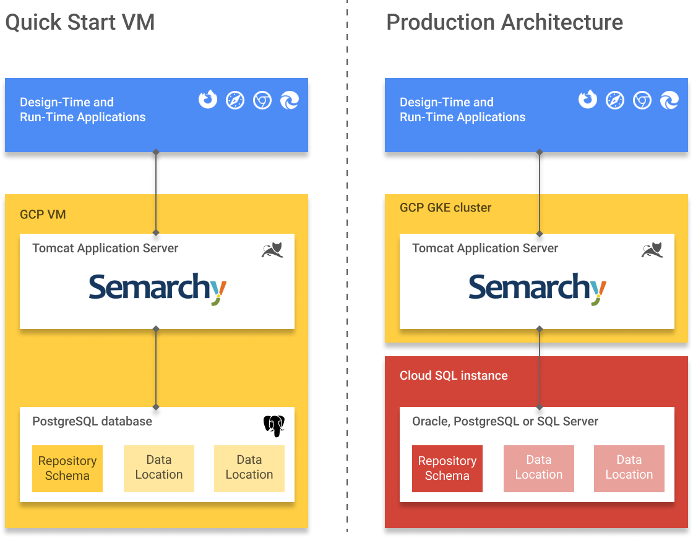Click the Production Architecture heading

[x=504, y=23]
